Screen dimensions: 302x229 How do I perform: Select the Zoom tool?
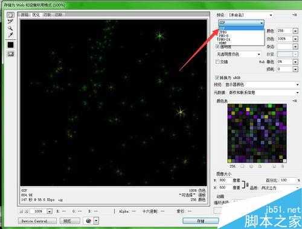[x=10, y=28]
